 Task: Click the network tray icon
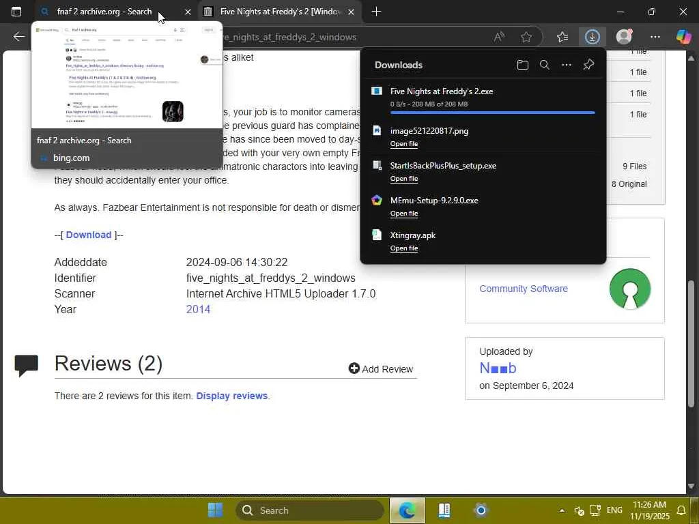click(x=595, y=510)
